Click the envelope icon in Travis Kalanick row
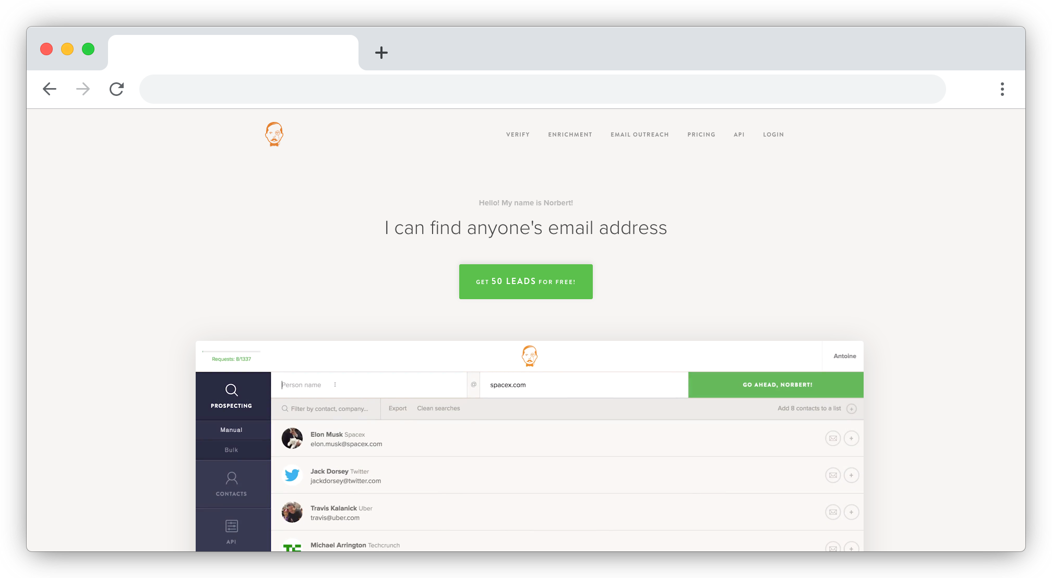 833,512
